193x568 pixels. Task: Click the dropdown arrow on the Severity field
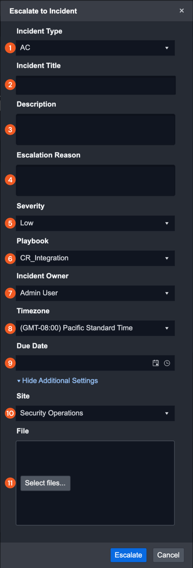(167, 223)
